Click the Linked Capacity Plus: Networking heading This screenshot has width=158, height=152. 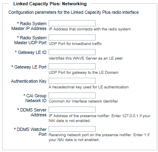tap(50, 4)
